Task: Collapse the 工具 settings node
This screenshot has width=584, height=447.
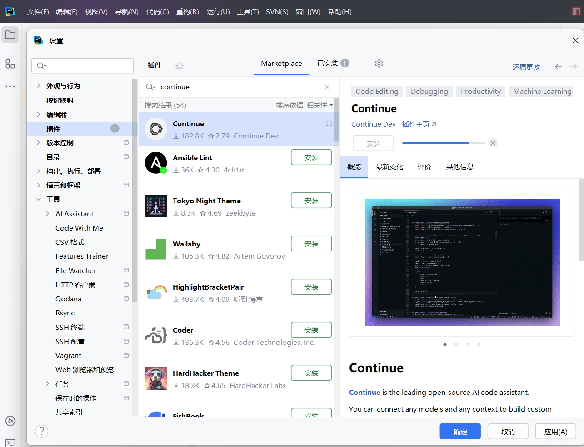Action: 39,199
